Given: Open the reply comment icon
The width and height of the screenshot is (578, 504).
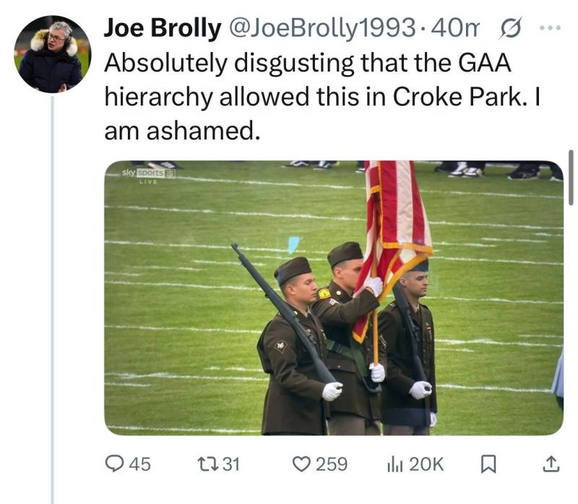Looking at the screenshot, I should (x=113, y=464).
